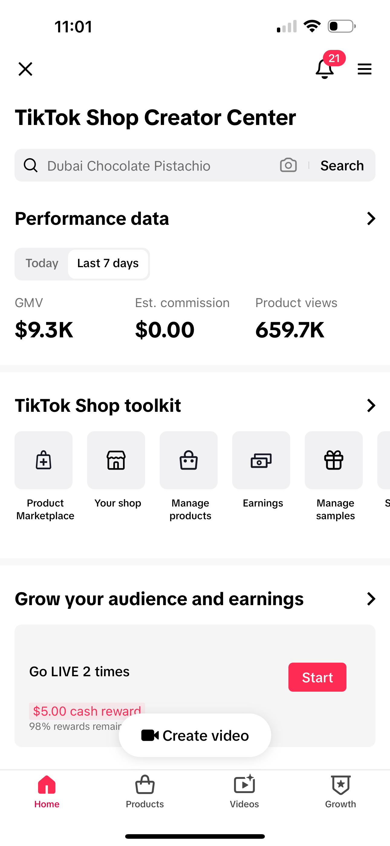This screenshot has width=390, height=846.
Task: Tap the camera image search icon
Action: click(x=288, y=165)
